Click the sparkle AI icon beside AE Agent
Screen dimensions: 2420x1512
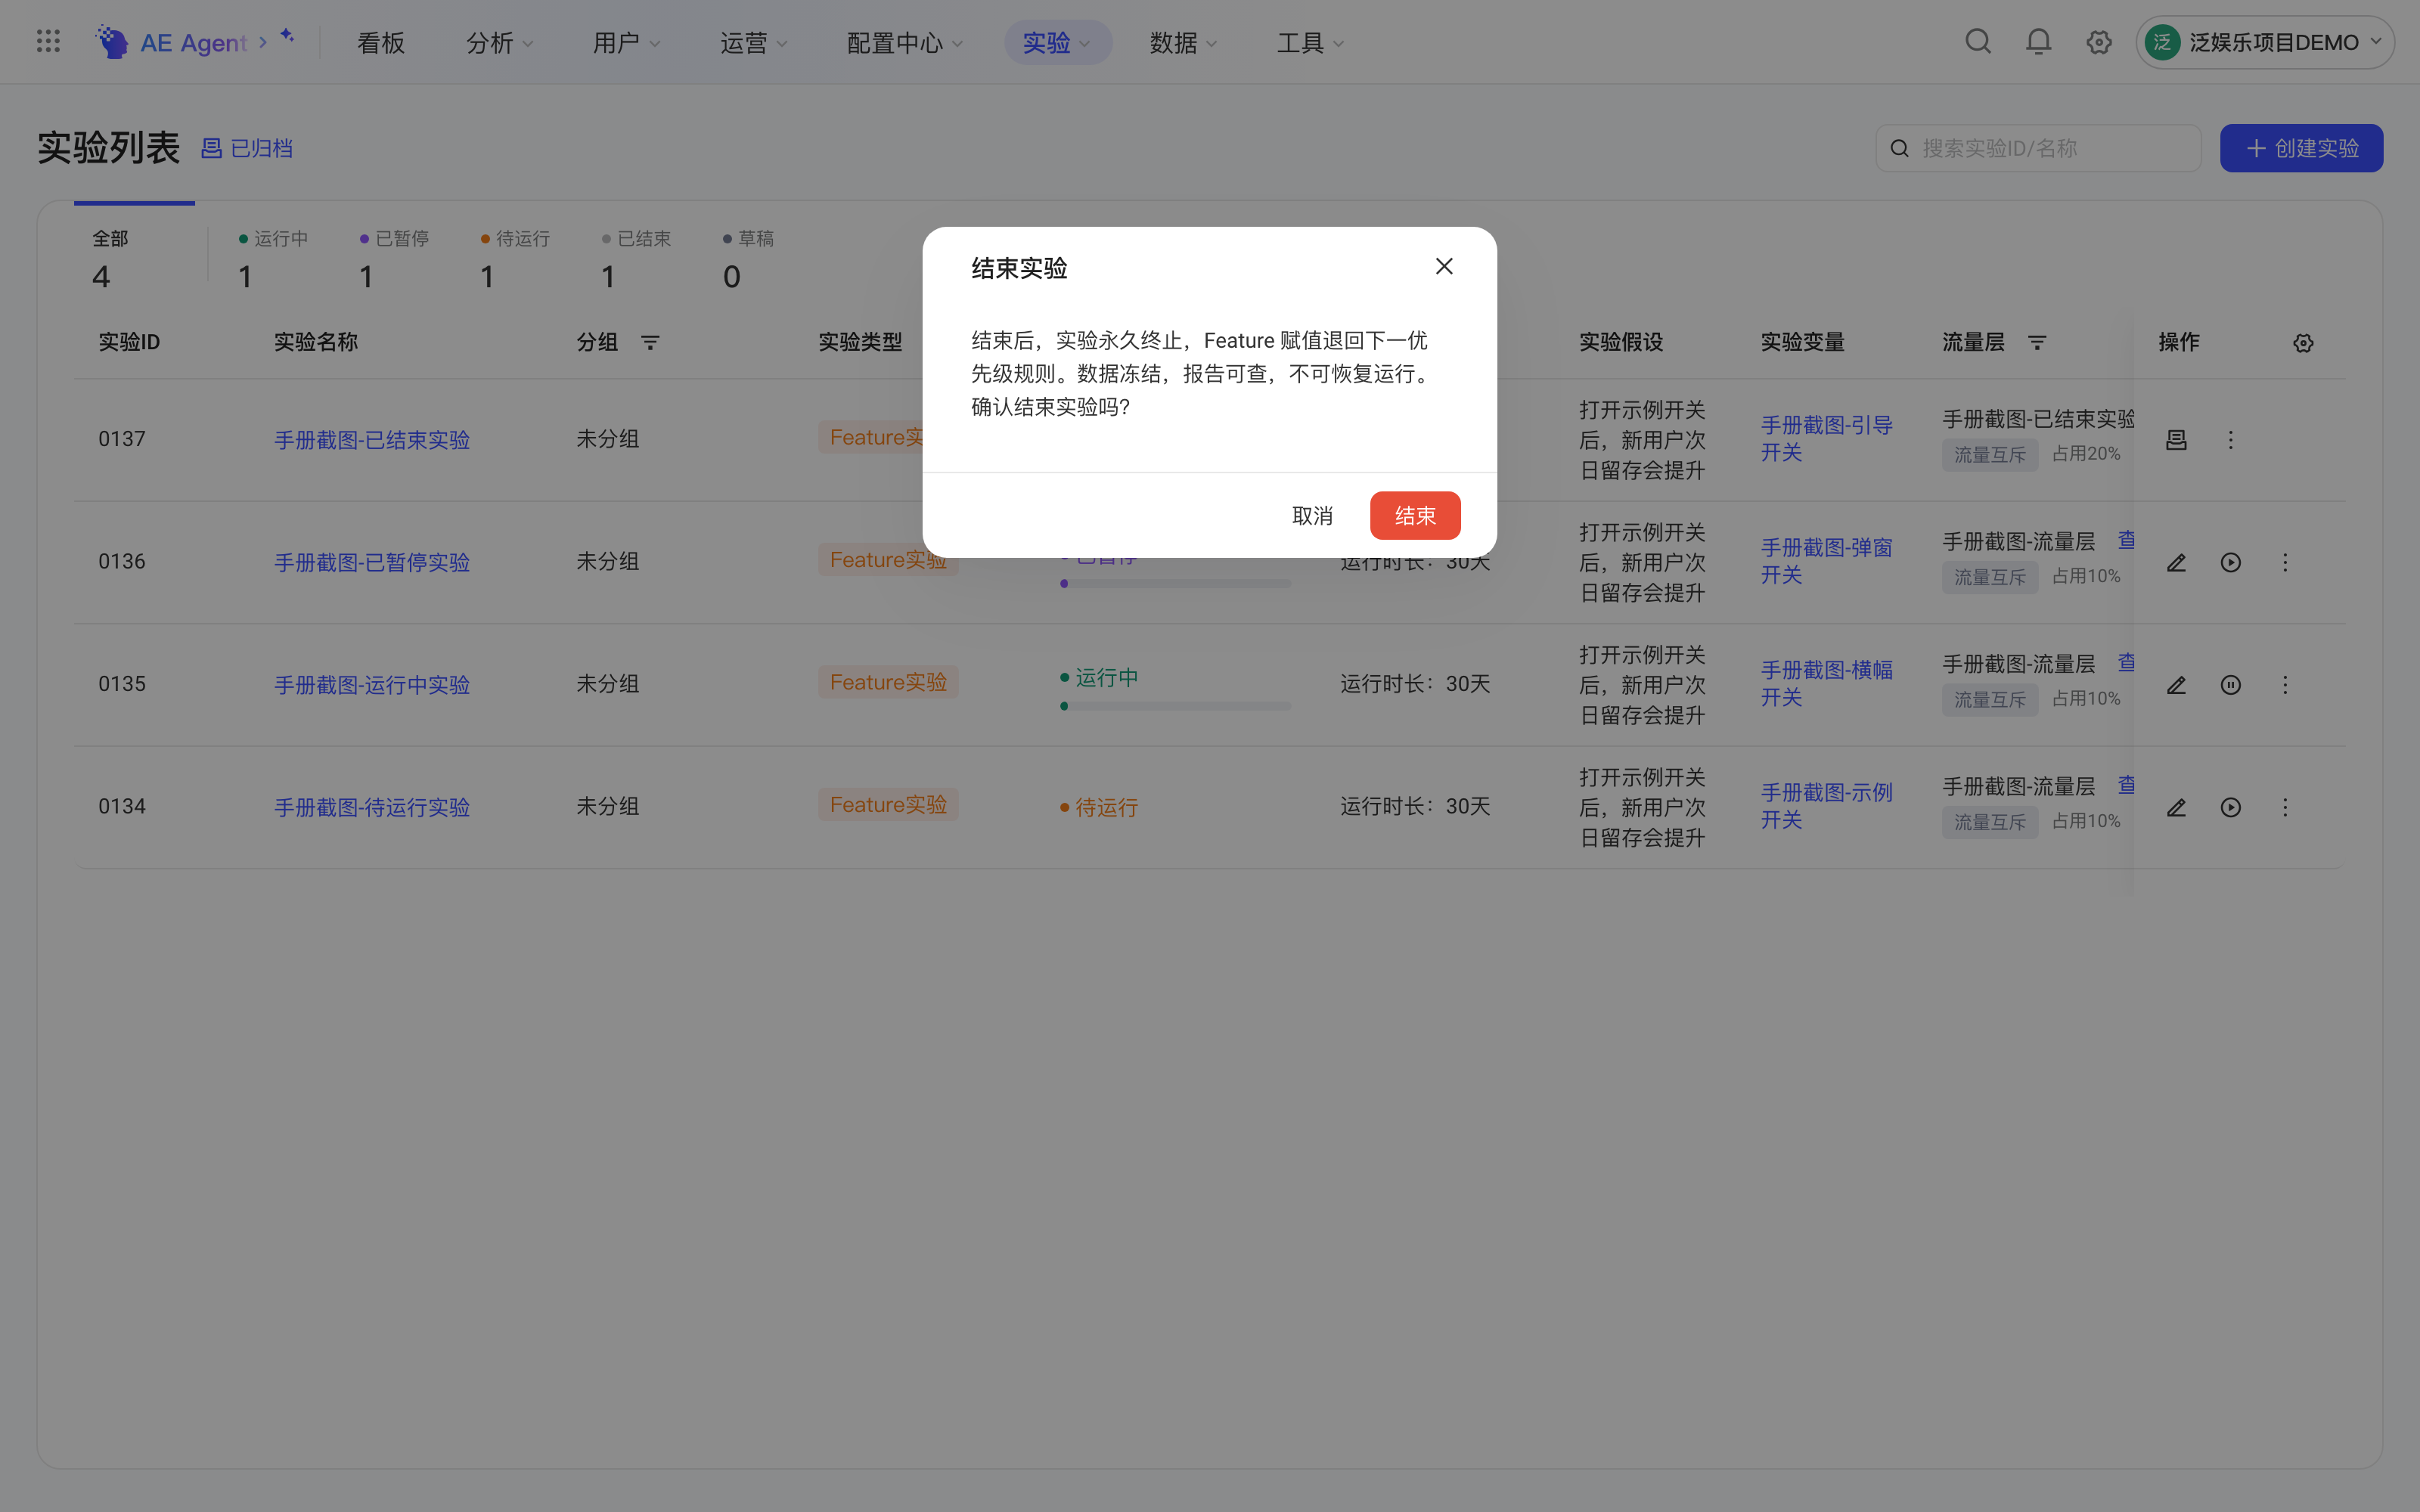287,36
